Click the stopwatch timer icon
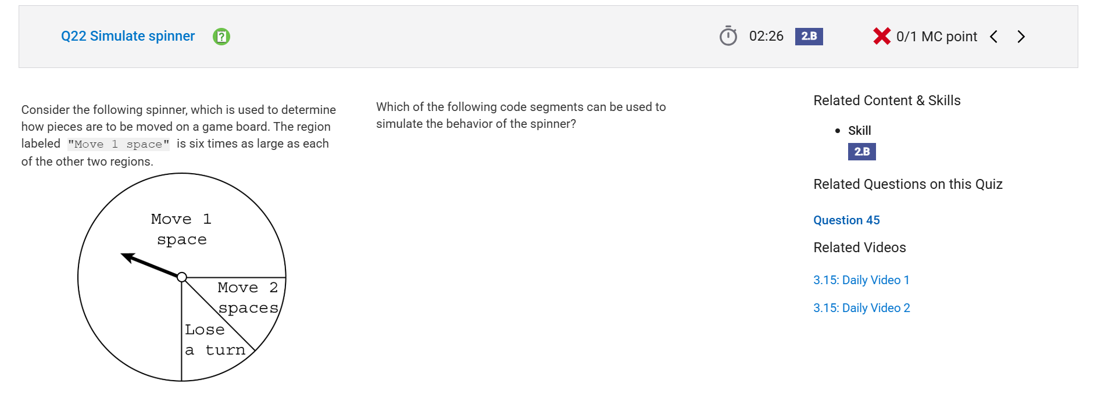The image size is (1094, 394). point(728,36)
